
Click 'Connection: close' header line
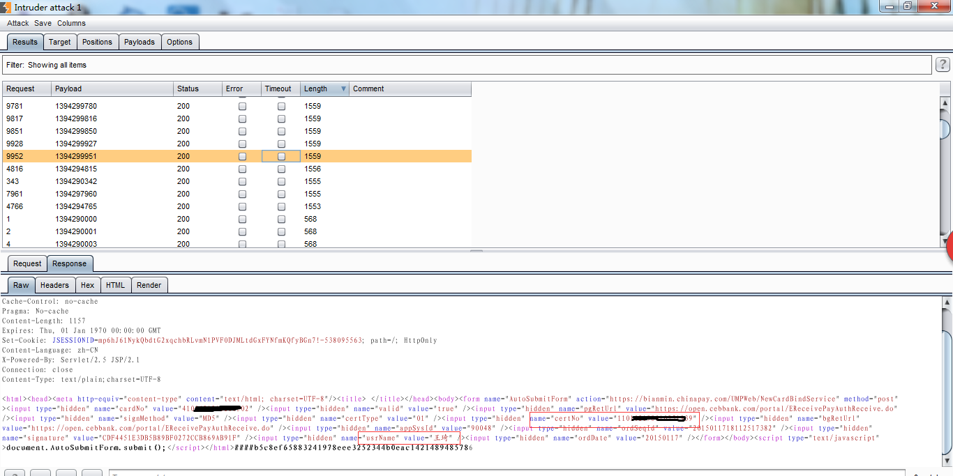point(37,370)
